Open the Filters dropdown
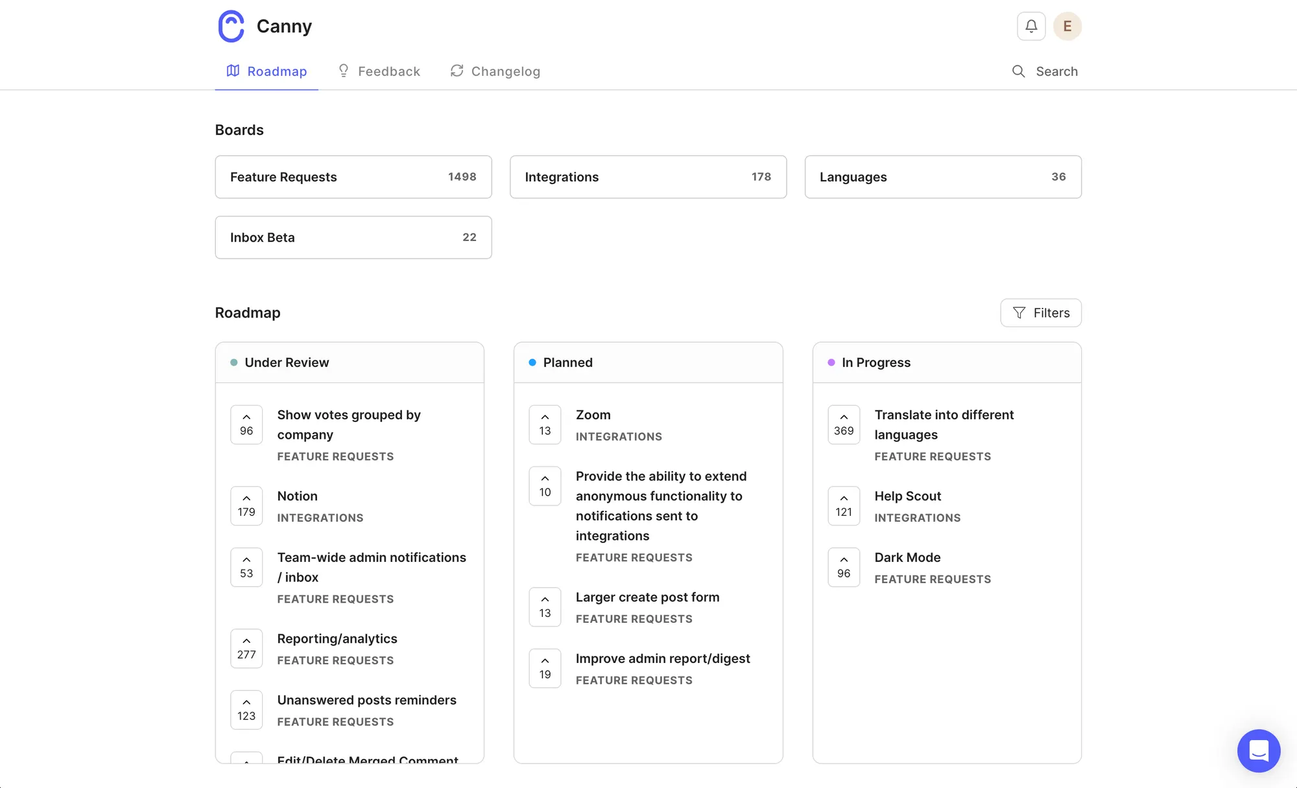 (1041, 313)
